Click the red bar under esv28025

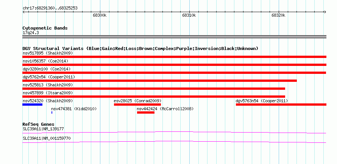coord(137,105)
